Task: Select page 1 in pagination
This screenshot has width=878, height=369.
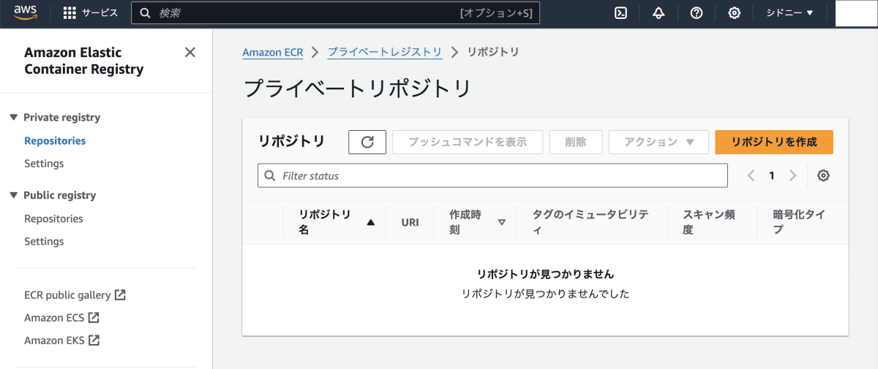Action: (x=772, y=175)
